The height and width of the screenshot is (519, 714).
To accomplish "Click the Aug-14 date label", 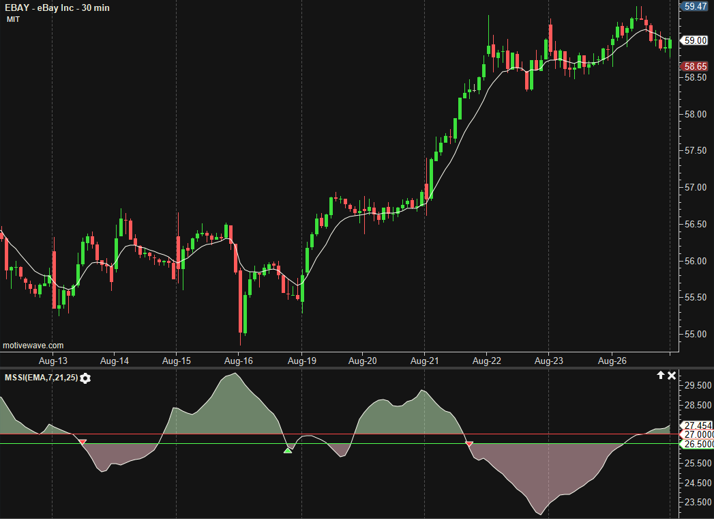I will 115,361.
